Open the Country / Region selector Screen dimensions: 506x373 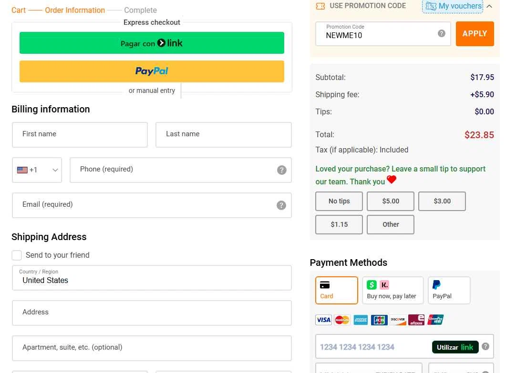click(152, 278)
